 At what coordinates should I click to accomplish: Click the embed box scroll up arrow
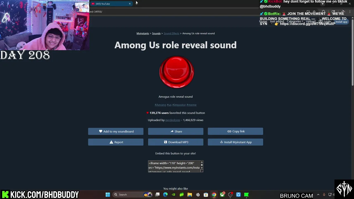[202, 162]
